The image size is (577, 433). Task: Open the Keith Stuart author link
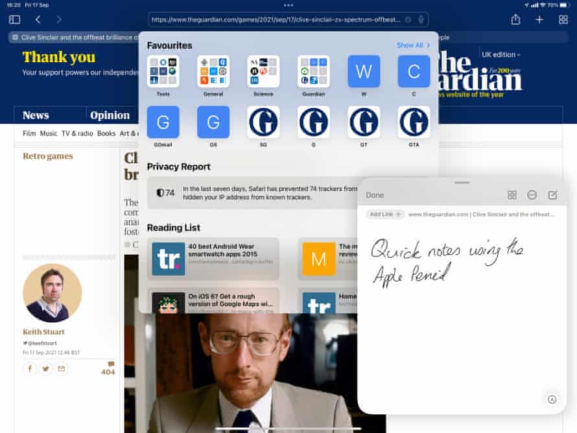43,332
